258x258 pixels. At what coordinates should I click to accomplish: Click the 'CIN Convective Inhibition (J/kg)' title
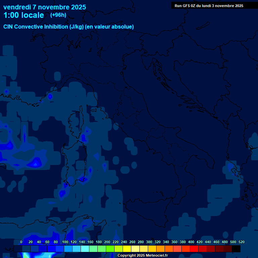pyautogui.click(x=44, y=27)
